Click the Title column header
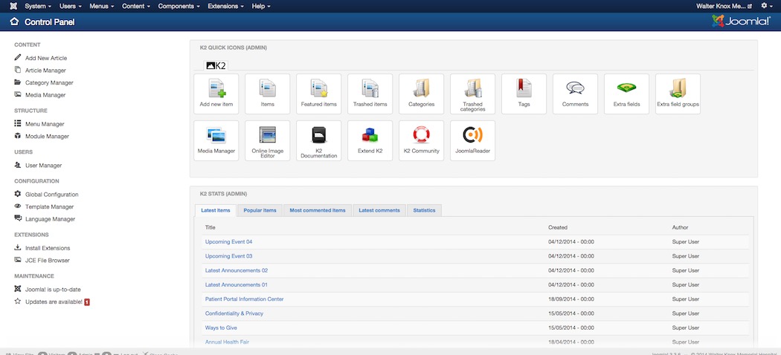 coord(210,228)
